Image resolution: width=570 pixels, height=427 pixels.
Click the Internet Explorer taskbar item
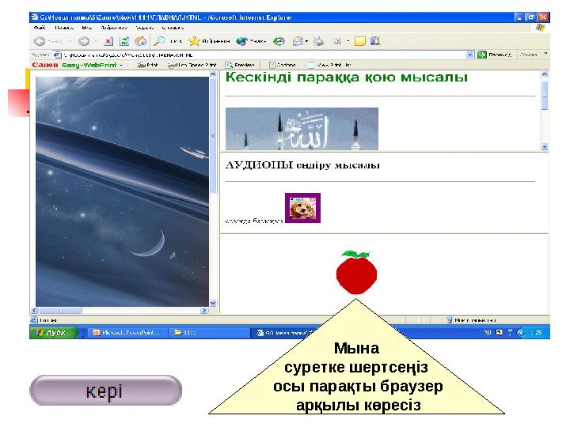click(283, 333)
